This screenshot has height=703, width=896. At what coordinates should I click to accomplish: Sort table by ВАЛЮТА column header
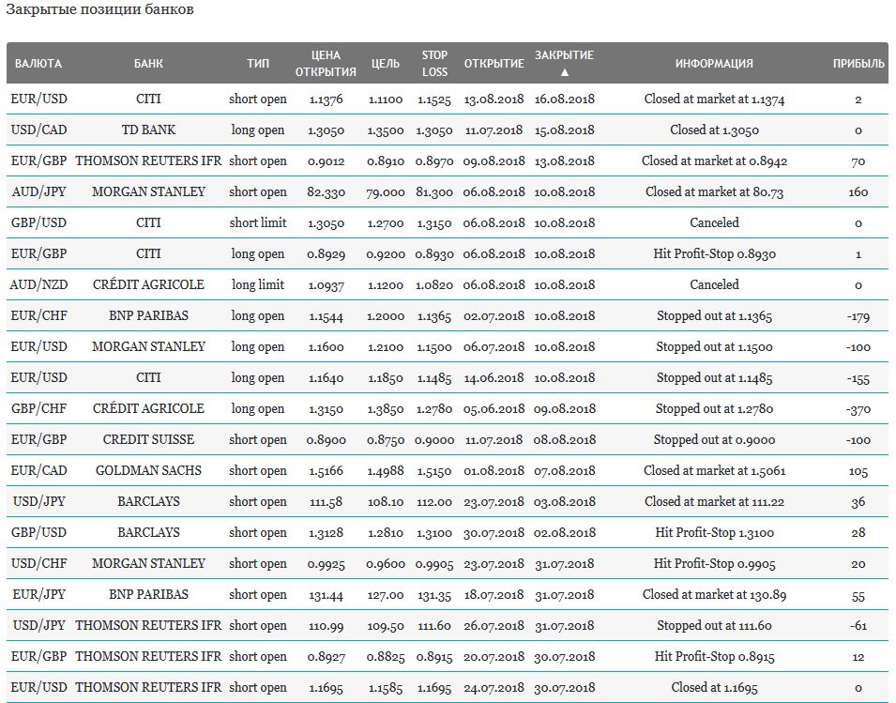click(38, 64)
